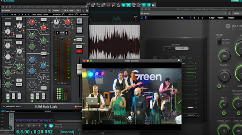
Task: Click the '+' preset button in bx_limiter window
Action: [230, 13]
